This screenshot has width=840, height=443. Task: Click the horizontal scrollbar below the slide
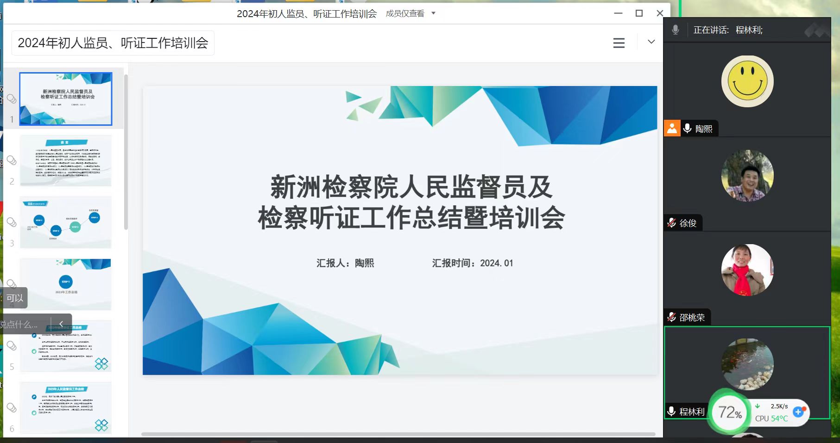click(398, 434)
